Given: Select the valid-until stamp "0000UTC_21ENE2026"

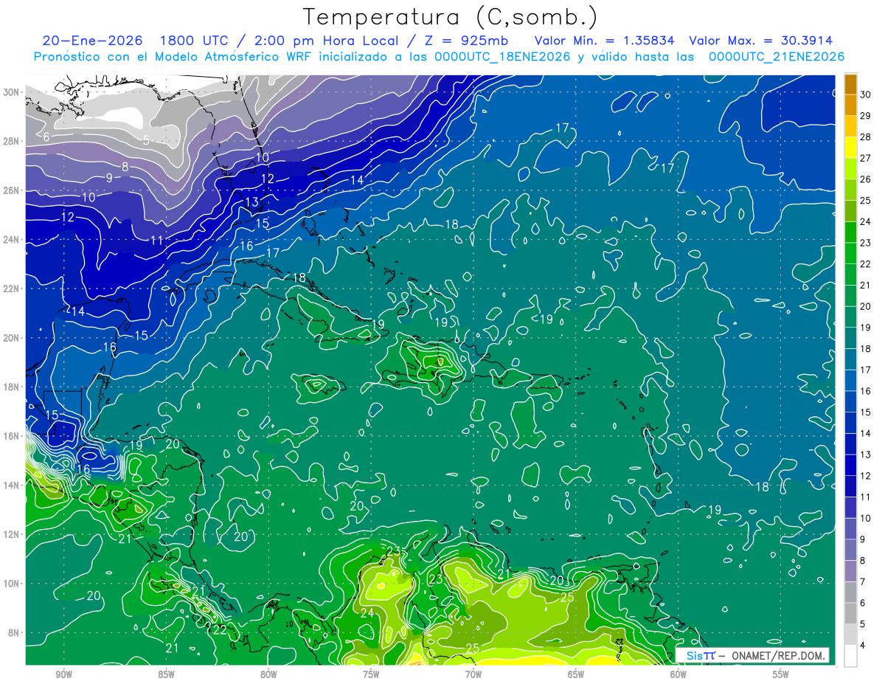Looking at the screenshot, I should point(776,57).
